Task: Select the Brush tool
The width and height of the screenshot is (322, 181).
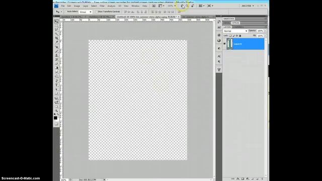Action: pos(56,51)
